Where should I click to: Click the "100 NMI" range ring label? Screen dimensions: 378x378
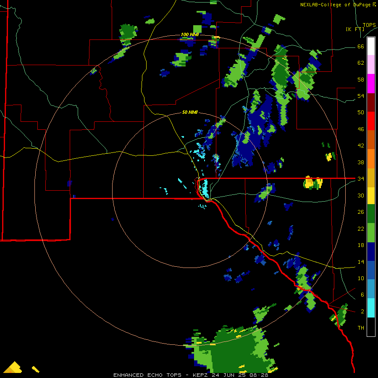190,35
